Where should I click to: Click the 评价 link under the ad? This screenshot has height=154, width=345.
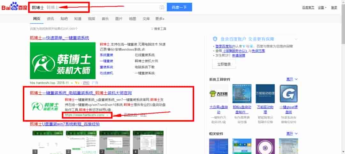tap(86, 83)
